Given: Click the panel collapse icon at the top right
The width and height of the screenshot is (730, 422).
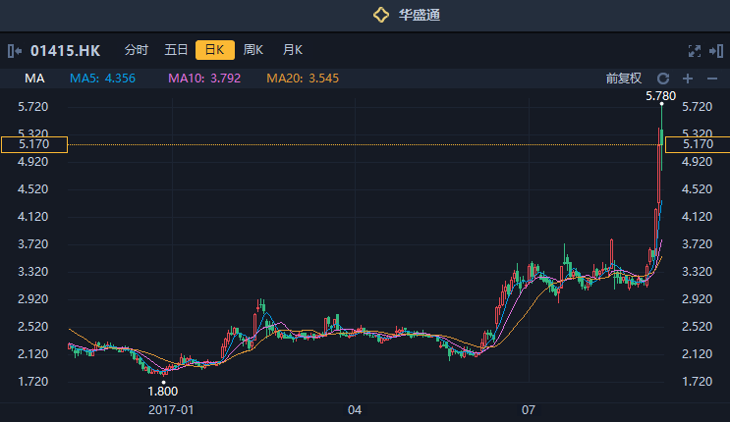Looking at the screenshot, I should pyautogui.click(x=715, y=50).
